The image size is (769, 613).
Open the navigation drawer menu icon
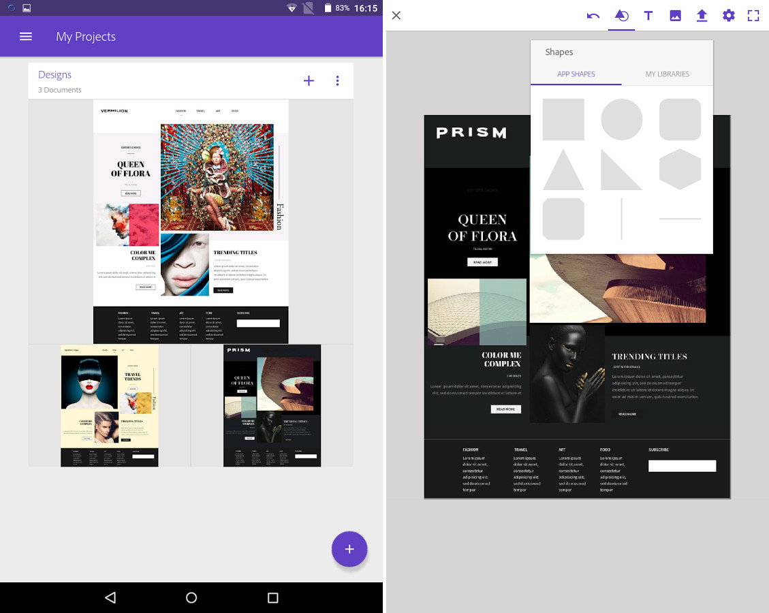point(25,36)
